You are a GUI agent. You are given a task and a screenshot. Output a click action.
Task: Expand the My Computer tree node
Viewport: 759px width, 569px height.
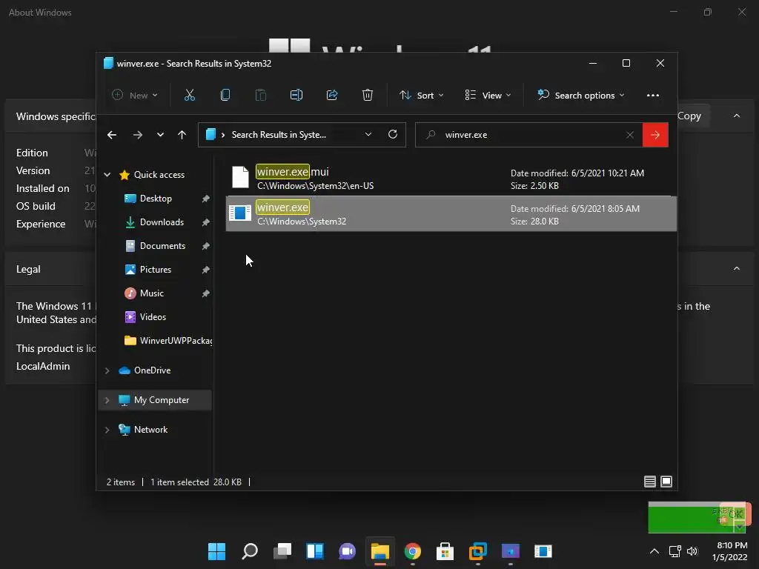(107, 400)
